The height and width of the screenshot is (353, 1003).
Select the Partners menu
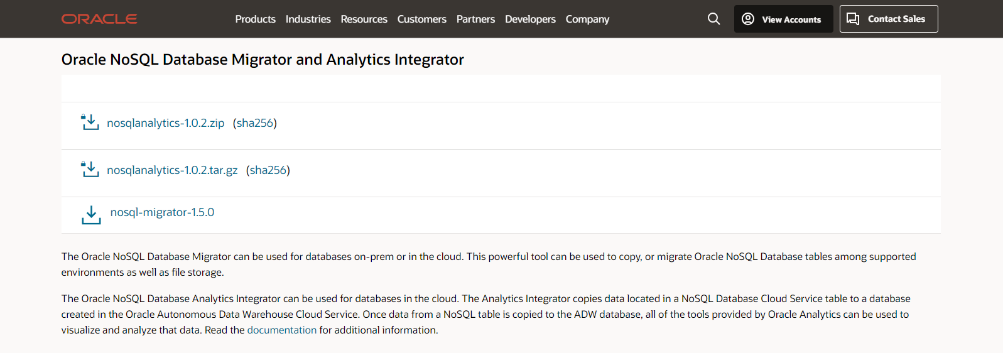475,19
